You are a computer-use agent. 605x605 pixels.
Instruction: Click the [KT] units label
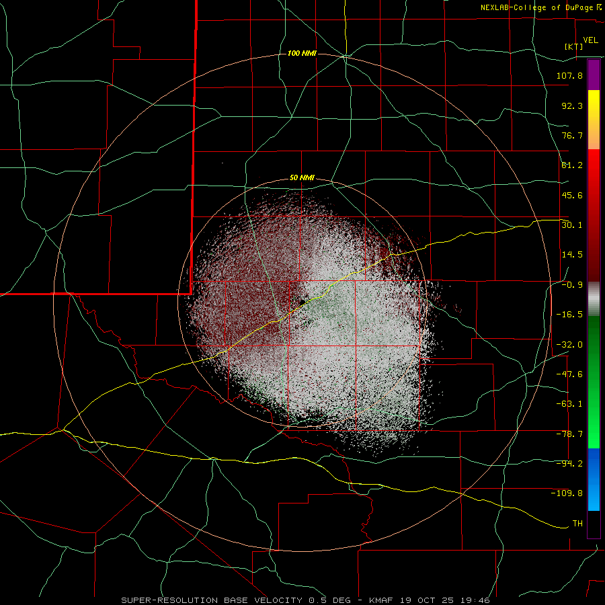pyautogui.click(x=573, y=46)
